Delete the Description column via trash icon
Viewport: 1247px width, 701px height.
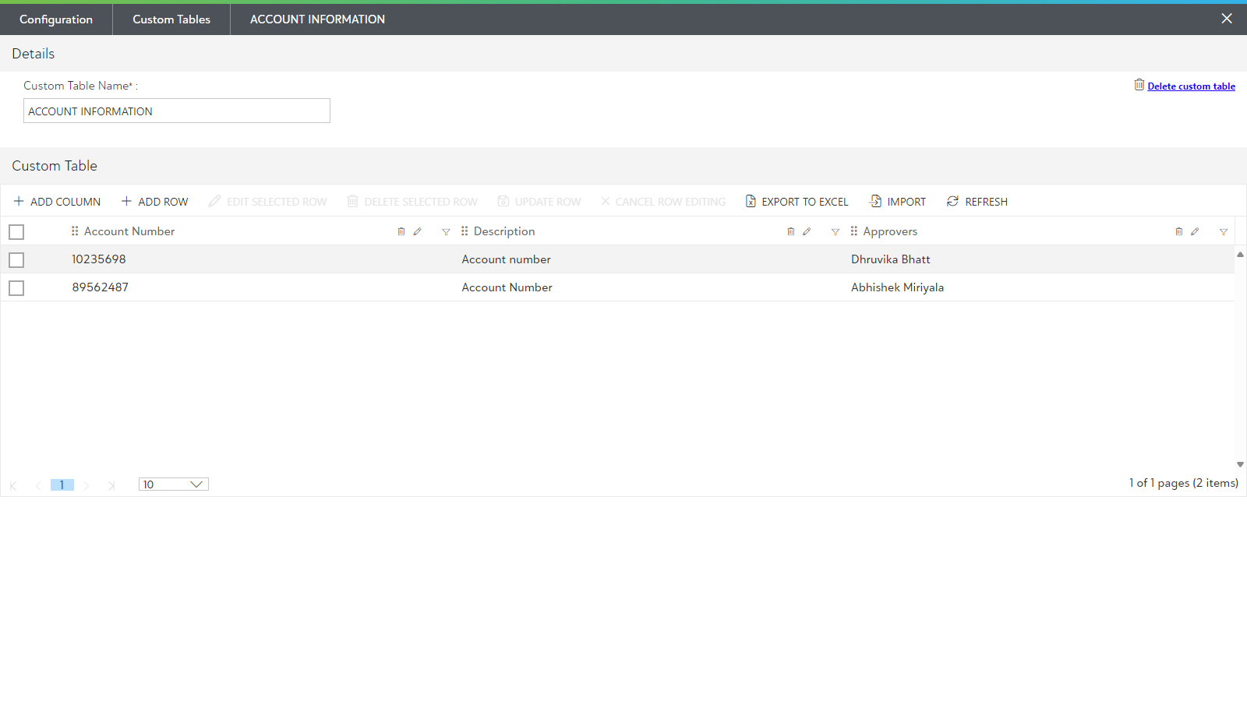790,231
